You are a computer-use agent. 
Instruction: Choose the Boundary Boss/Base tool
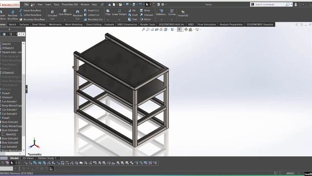32,20
